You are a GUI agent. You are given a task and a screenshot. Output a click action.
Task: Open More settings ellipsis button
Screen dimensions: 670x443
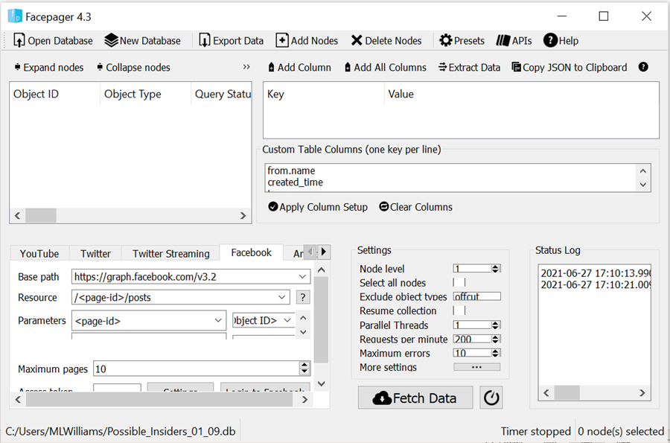(477, 367)
